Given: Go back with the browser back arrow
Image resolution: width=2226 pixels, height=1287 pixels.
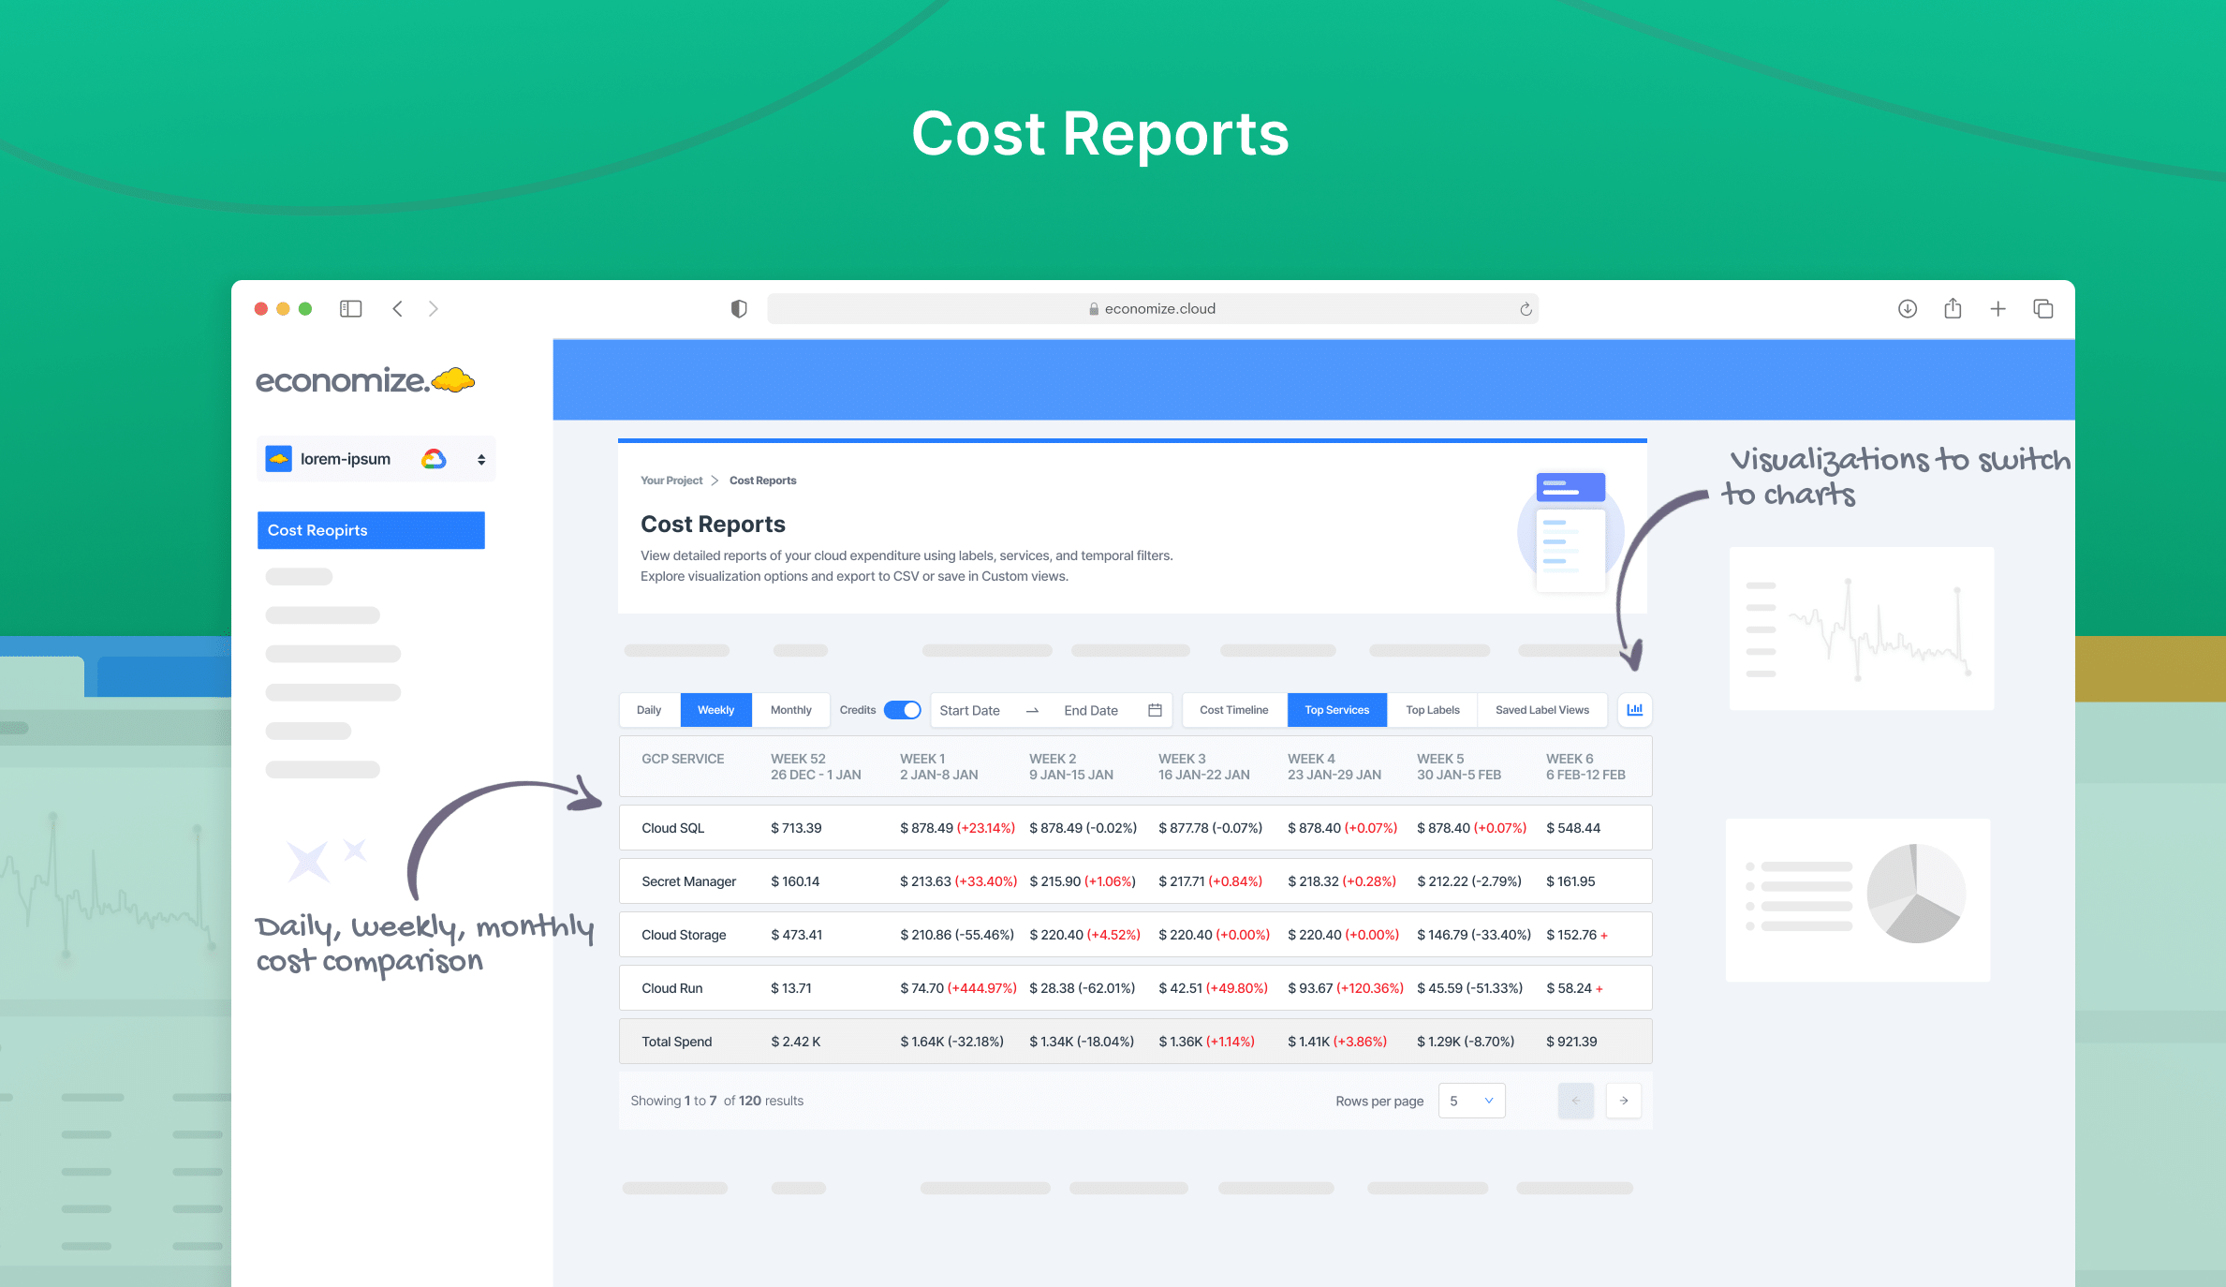Looking at the screenshot, I should coord(398,309).
